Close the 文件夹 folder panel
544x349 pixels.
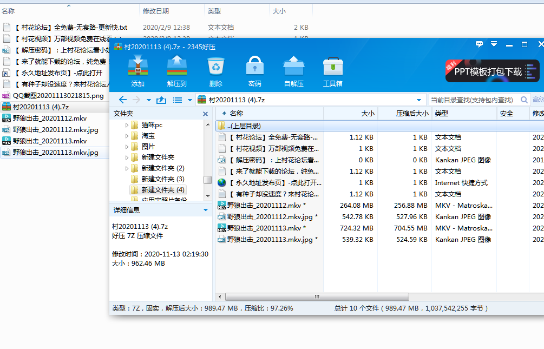click(205, 114)
